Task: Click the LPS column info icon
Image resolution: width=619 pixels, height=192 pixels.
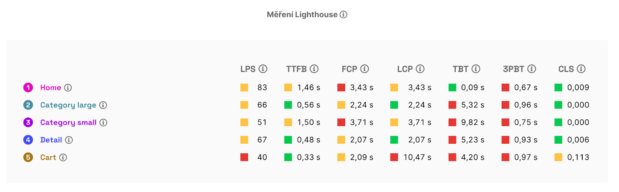Action: (x=263, y=69)
